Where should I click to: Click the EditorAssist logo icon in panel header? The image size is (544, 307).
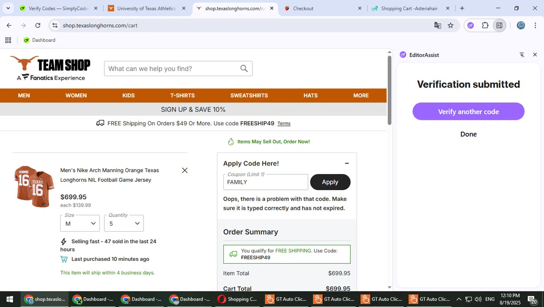click(x=403, y=55)
